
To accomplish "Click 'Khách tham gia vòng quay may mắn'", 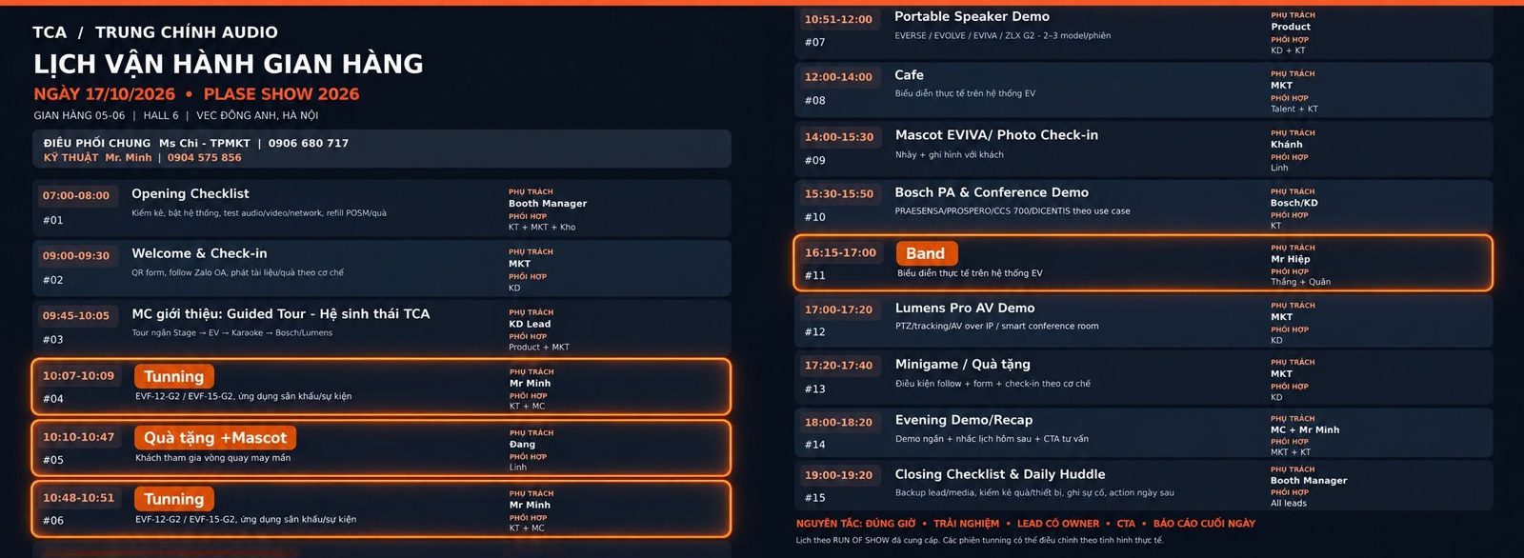I will [x=212, y=458].
